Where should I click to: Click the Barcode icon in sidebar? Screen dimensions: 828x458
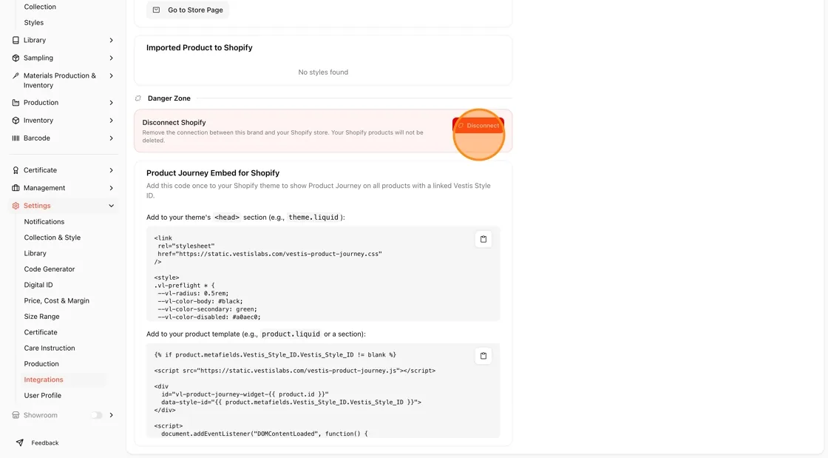pyautogui.click(x=16, y=138)
